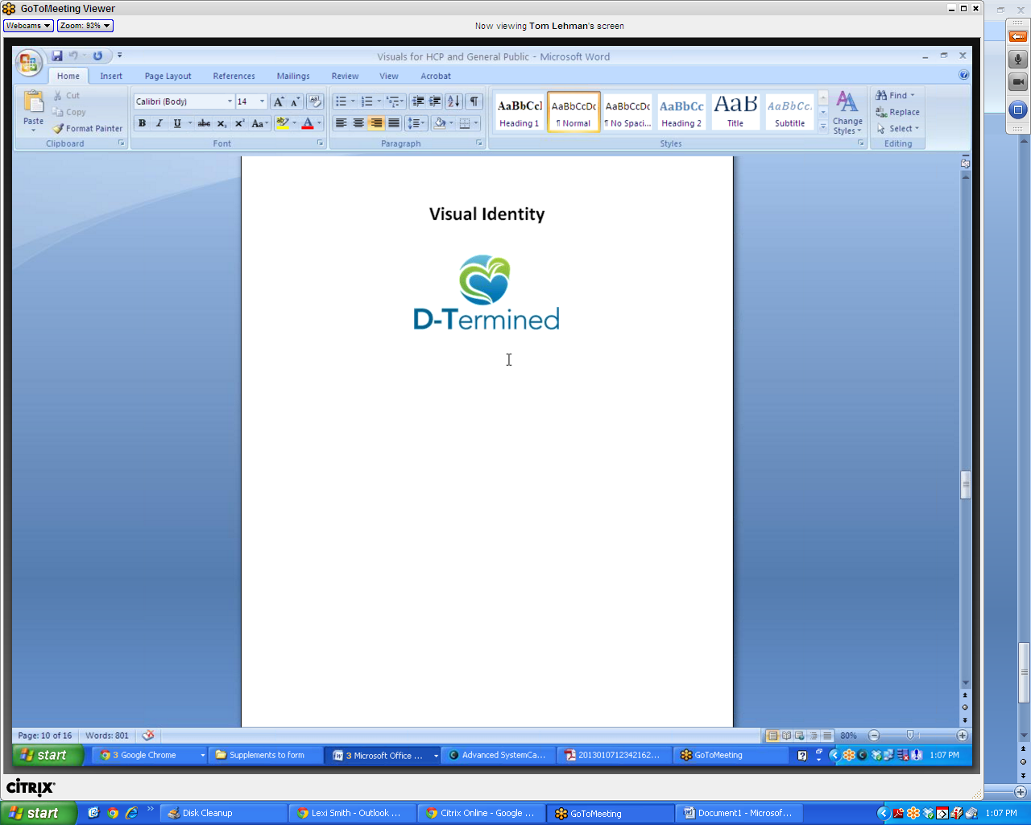Open the Calibri font name dropdown
1031x825 pixels.
(x=230, y=102)
